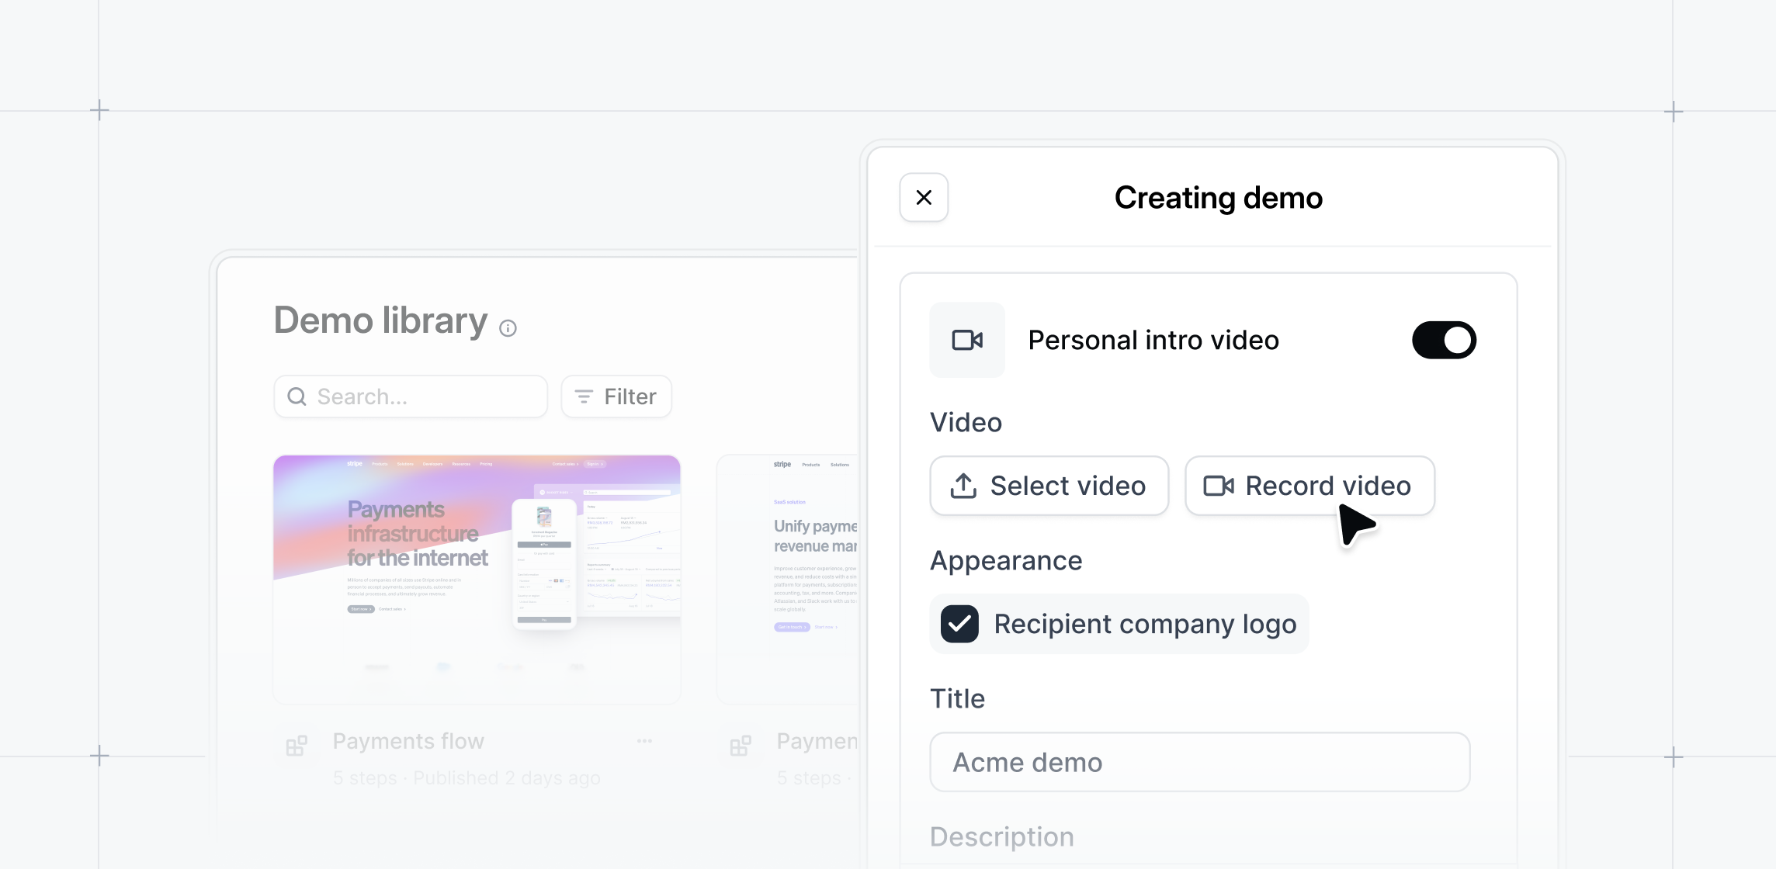This screenshot has width=1776, height=869.
Task: Click the info icon beside Demo library heading
Action: tap(508, 328)
